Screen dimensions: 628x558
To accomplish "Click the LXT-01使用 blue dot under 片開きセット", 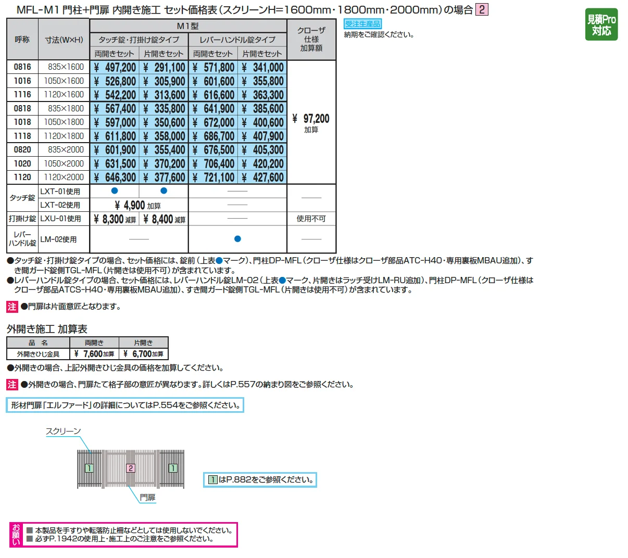I will [164, 191].
